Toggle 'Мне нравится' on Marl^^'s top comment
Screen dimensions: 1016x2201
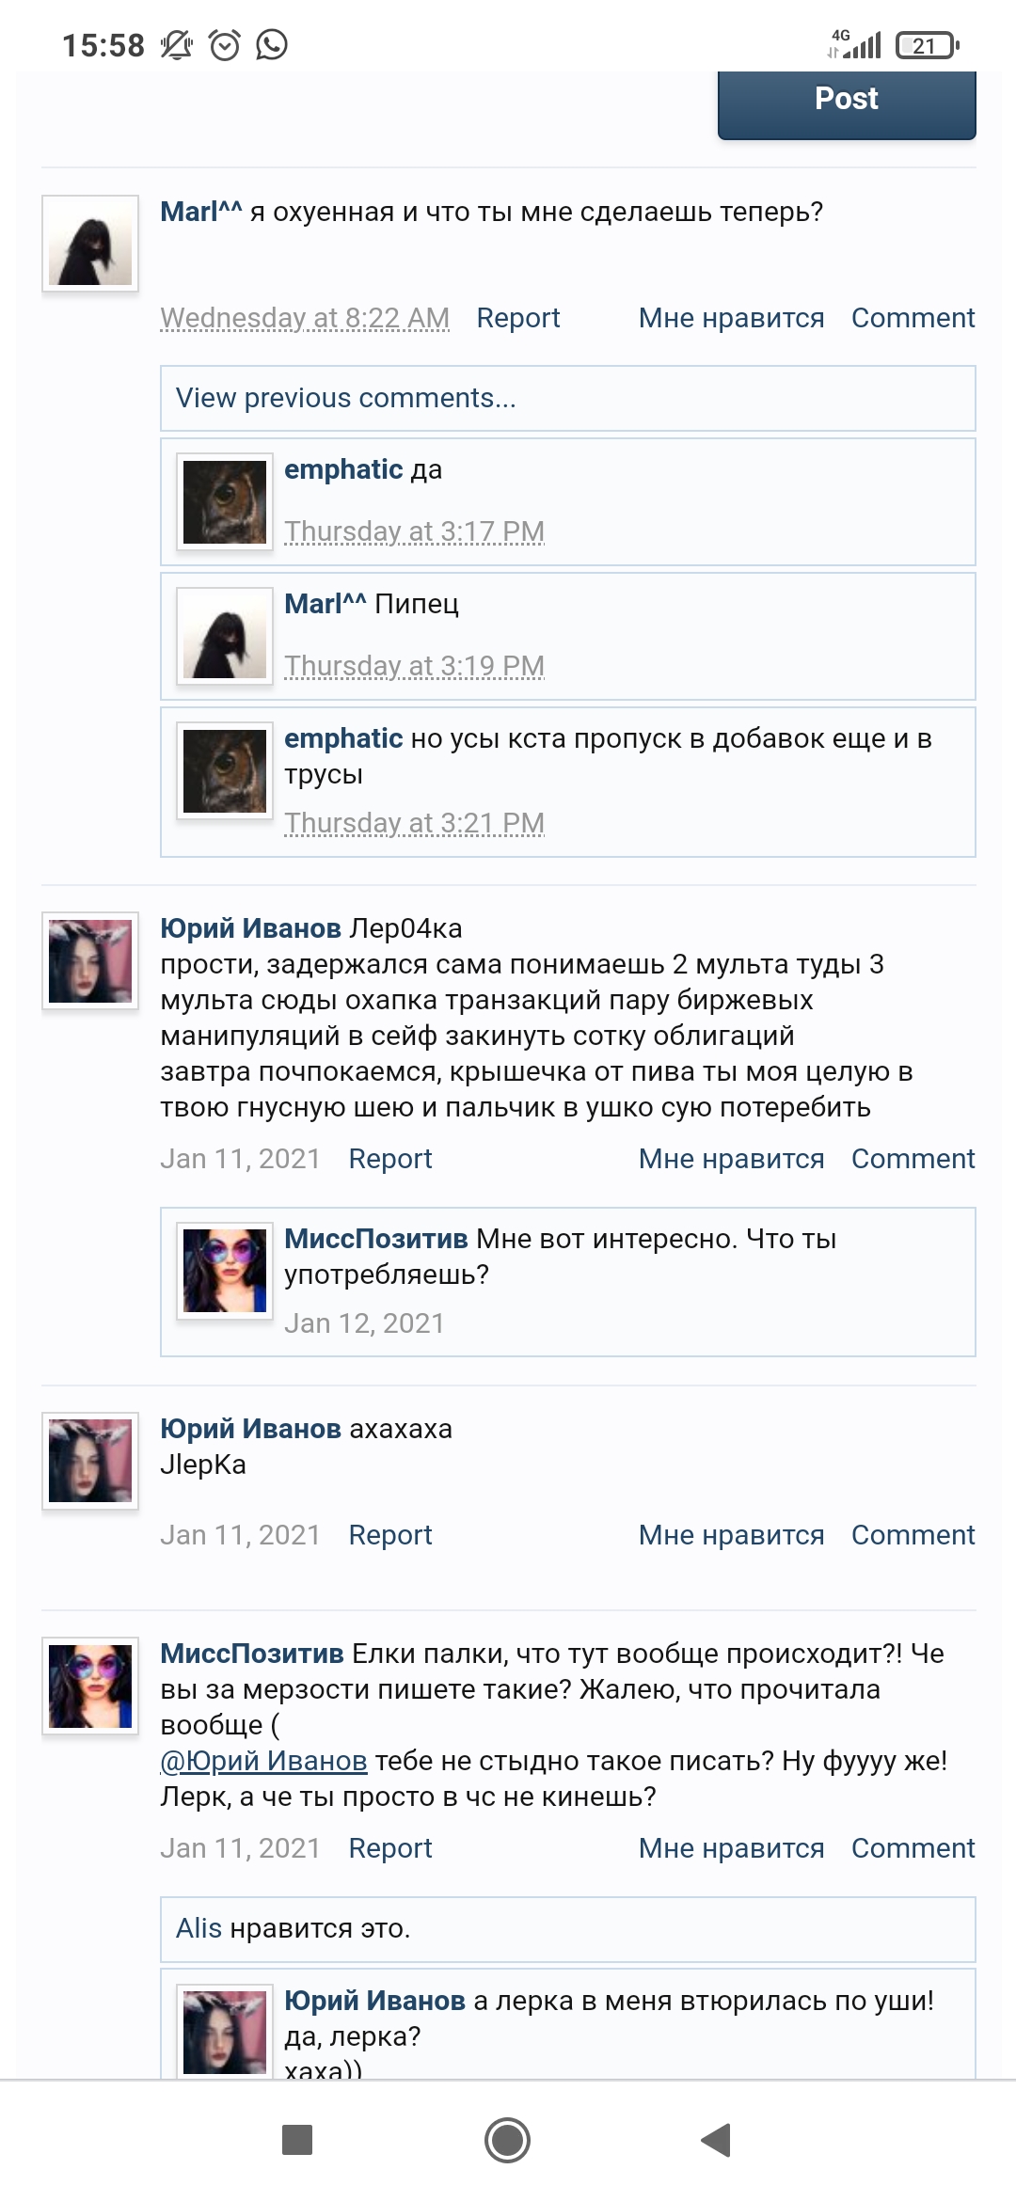point(730,317)
